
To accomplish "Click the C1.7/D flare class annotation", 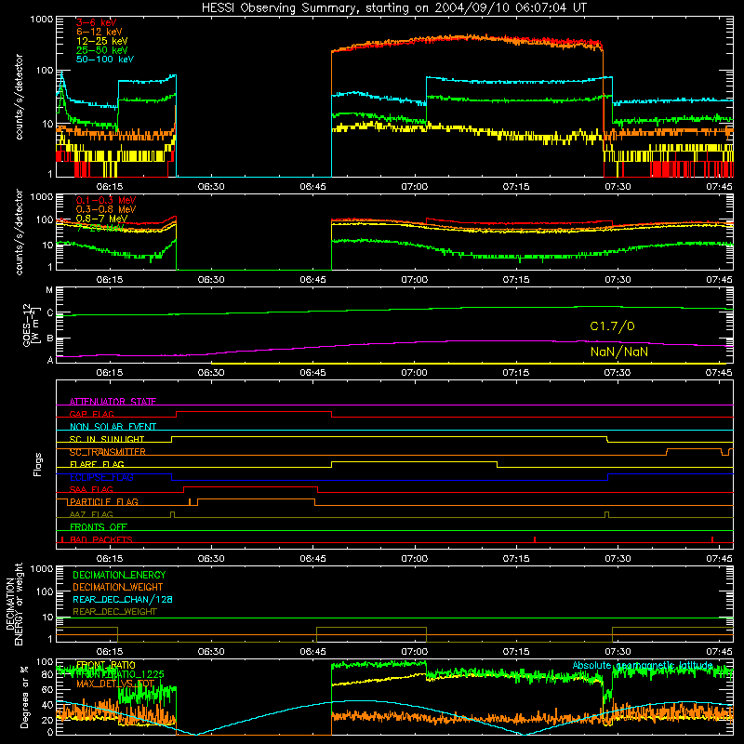I will [612, 326].
